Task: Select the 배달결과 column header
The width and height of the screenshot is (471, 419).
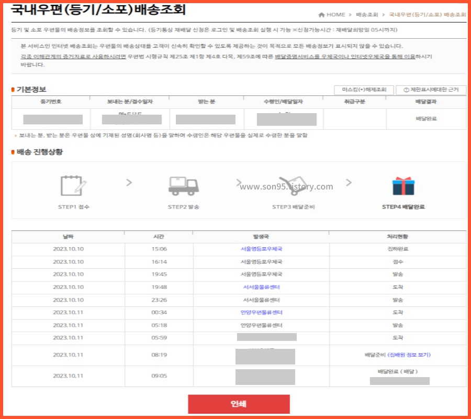Action: (426, 102)
